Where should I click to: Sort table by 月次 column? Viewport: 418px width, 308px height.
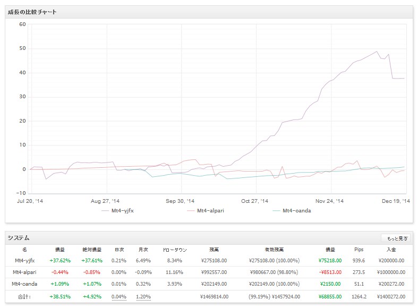143,249
